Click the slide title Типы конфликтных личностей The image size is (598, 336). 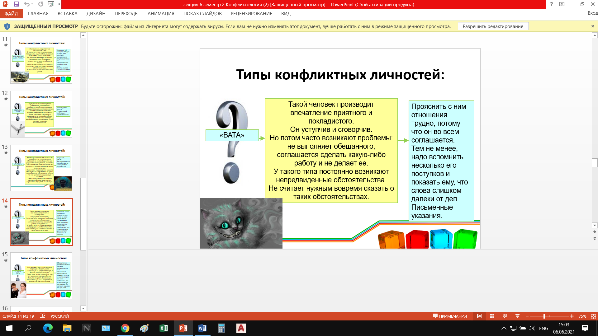[x=340, y=75]
